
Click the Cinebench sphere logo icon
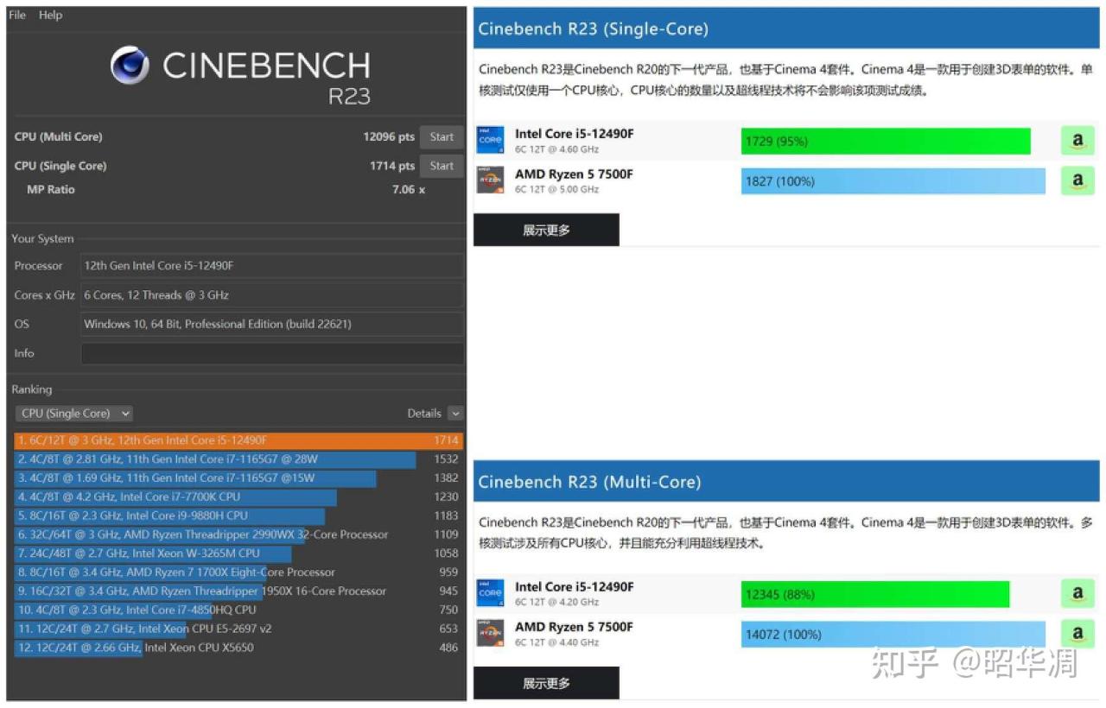(x=130, y=65)
